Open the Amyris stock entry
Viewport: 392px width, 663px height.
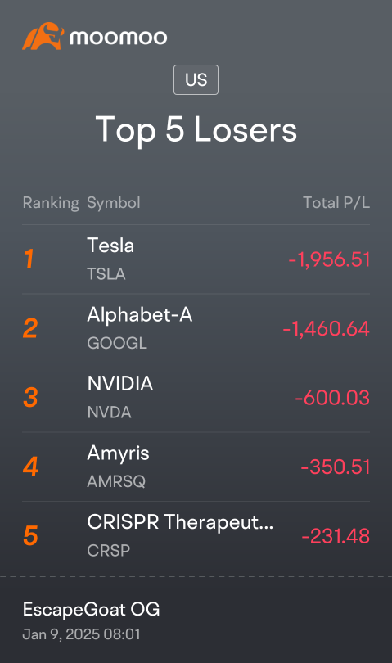[x=196, y=467]
